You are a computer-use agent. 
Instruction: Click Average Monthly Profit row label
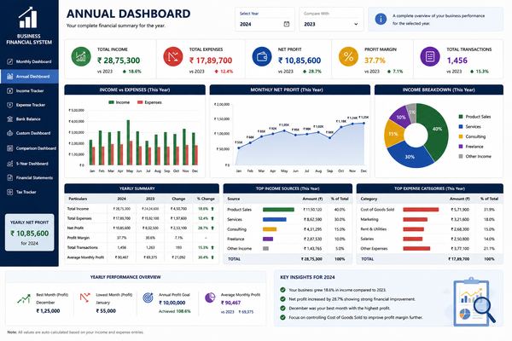(x=85, y=257)
